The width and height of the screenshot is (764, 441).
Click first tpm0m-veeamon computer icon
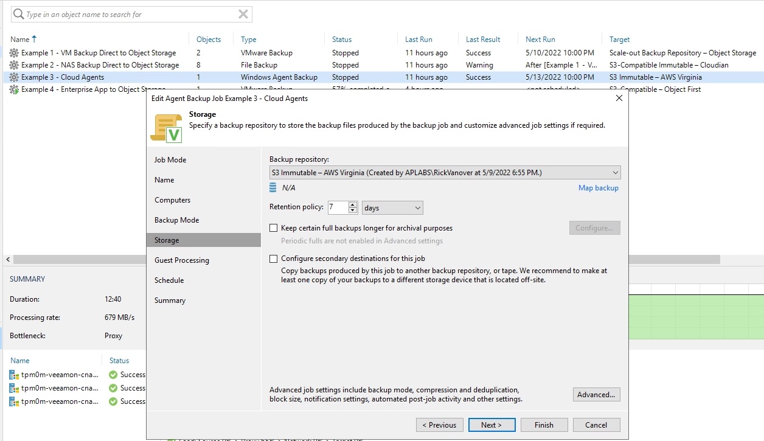tap(14, 375)
